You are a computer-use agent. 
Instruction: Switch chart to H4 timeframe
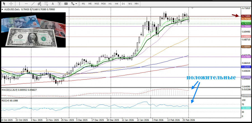(116, 4)
